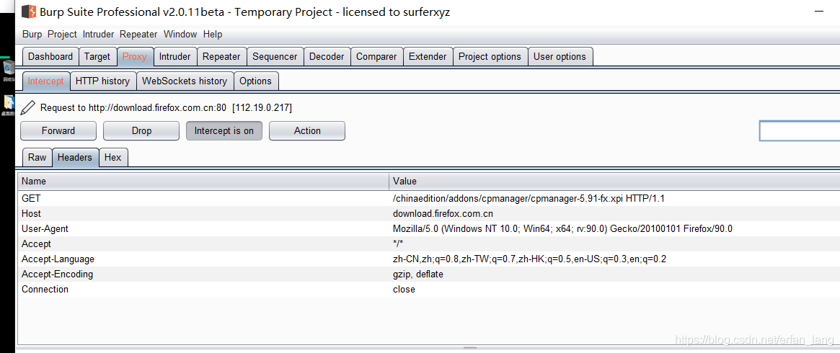Image resolution: width=840 pixels, height=353 pixels.
Task: Click the close connection value
Action: click(404, 290)
